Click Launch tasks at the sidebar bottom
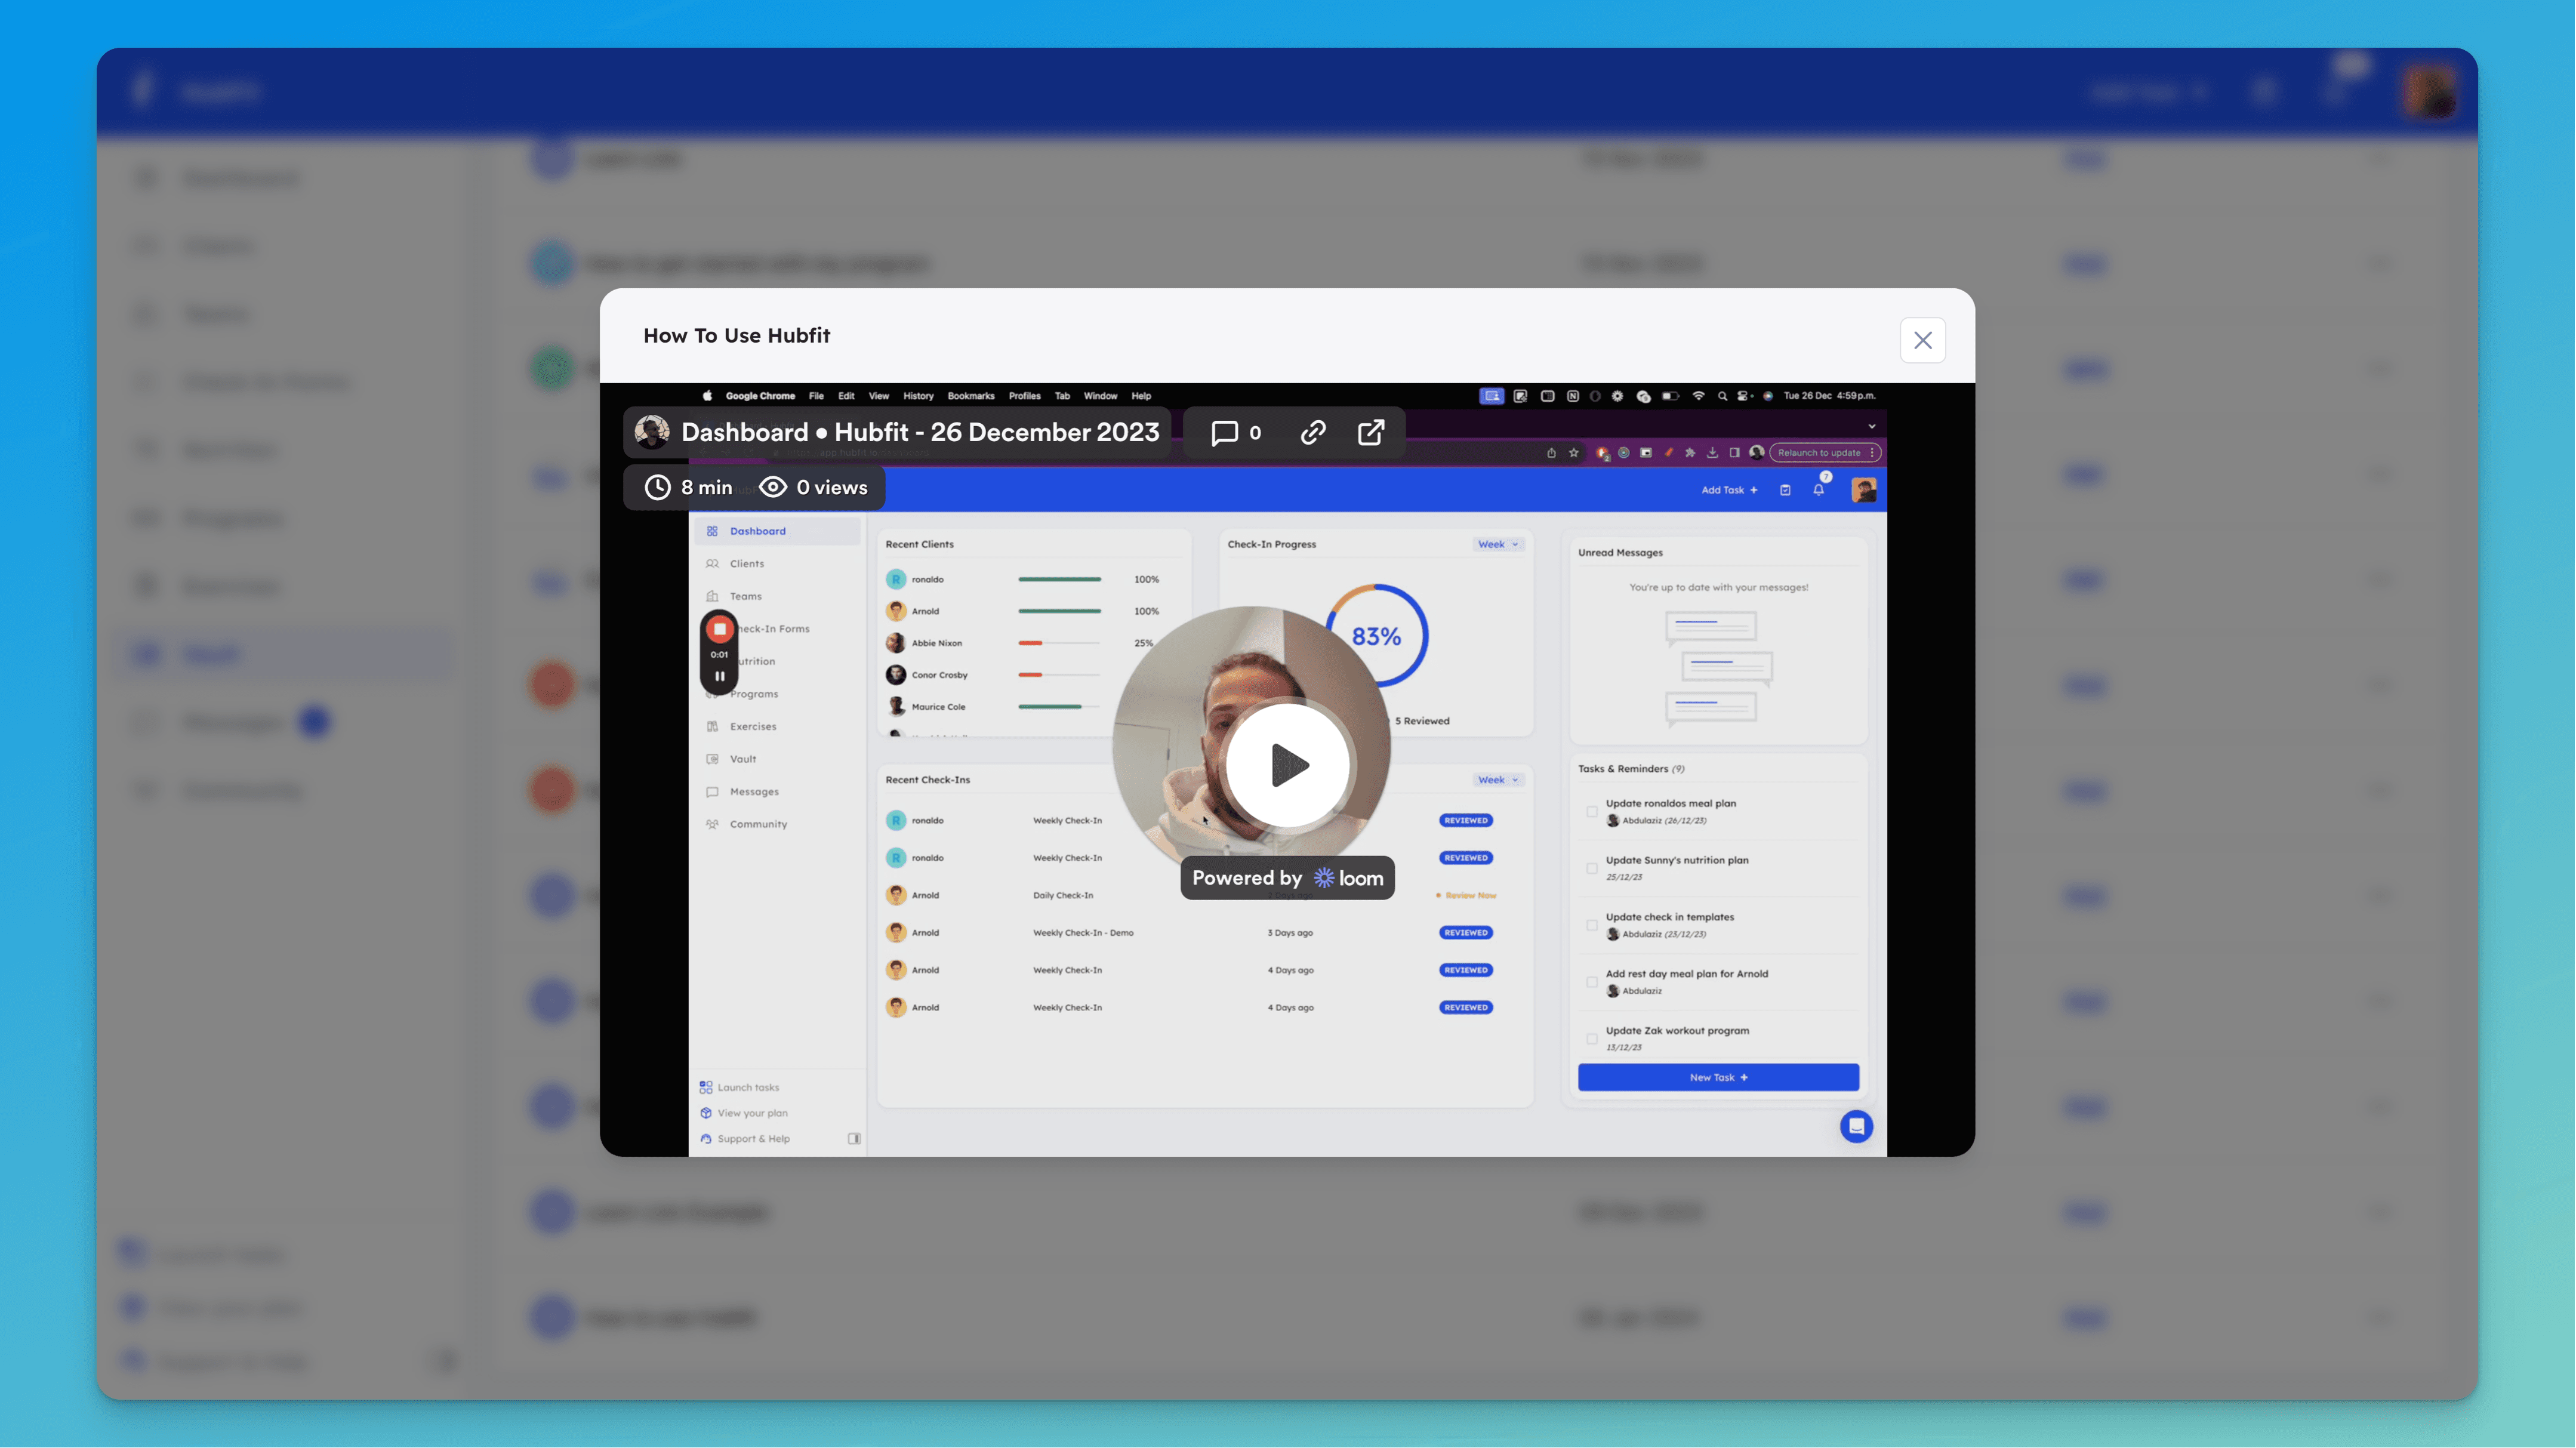The width and height of the screenshot is (2576, 1448). [739, 1087]
